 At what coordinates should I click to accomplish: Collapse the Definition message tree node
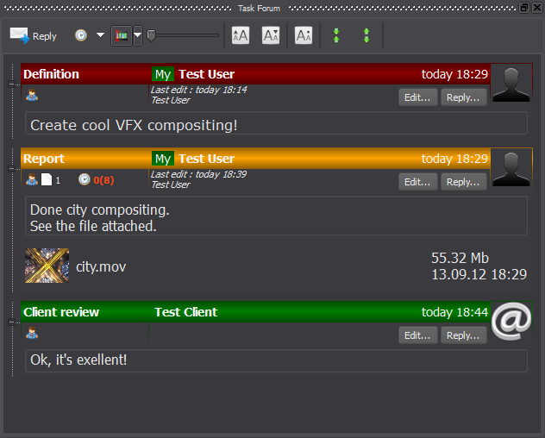point(11,84)
